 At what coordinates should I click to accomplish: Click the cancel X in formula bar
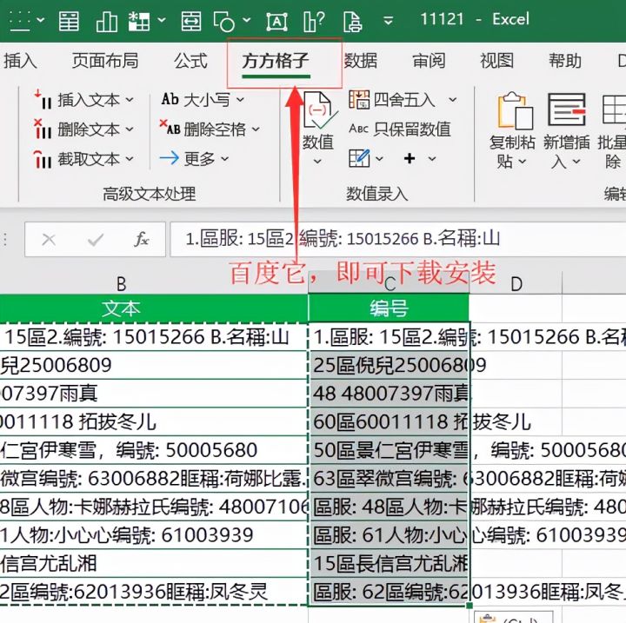[x=49, y=240]
